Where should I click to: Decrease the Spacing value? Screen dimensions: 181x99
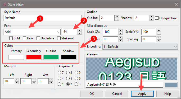coord(159,41)
